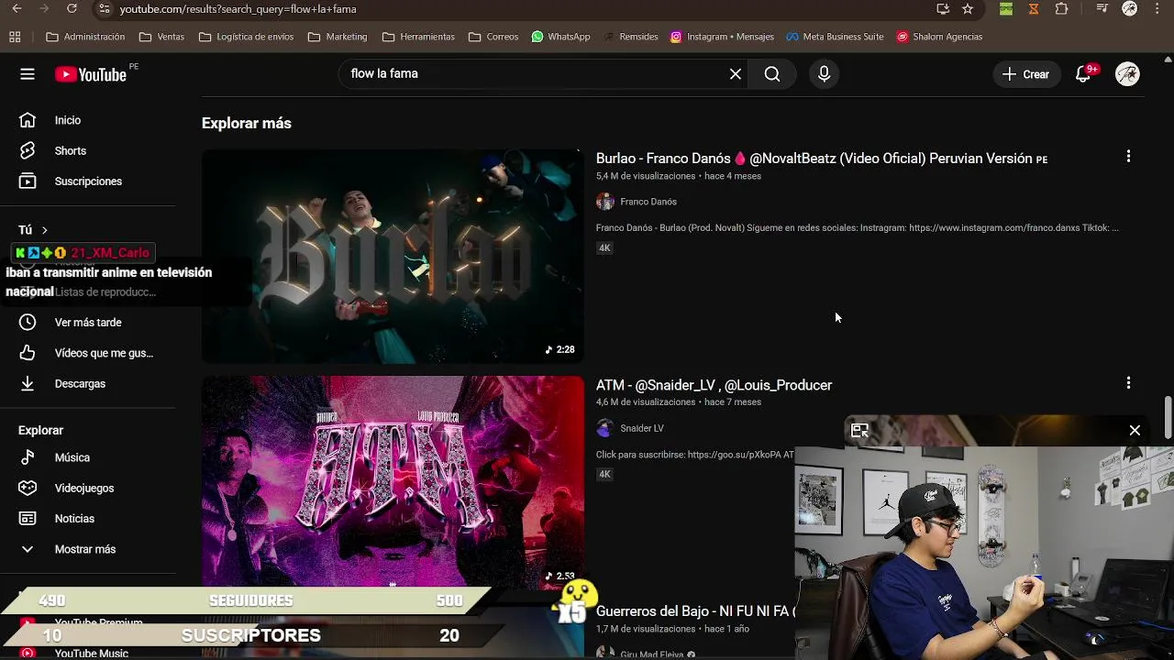Click the thumbs-up liked videos icon
Image resolution: width=1174 pixels, height=660 pixels.
28,353
